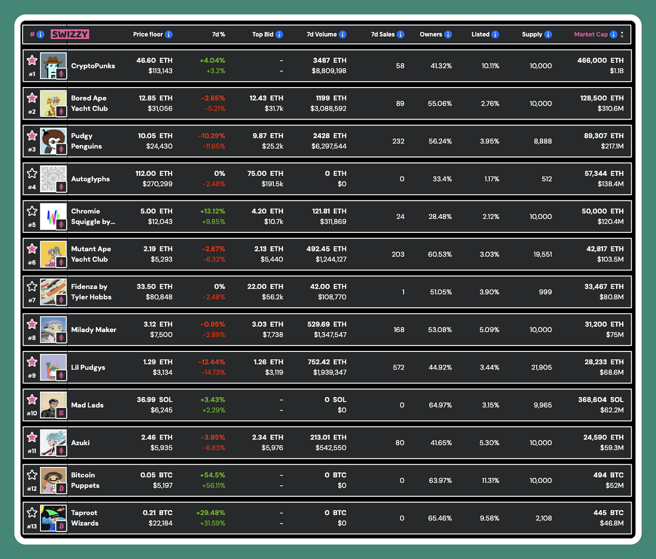
Task: Click the 46.60 ETH price floor
Action: pos(155,60)
